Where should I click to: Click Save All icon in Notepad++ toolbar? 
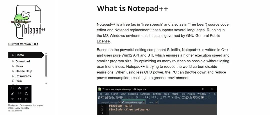pos(110,97)
